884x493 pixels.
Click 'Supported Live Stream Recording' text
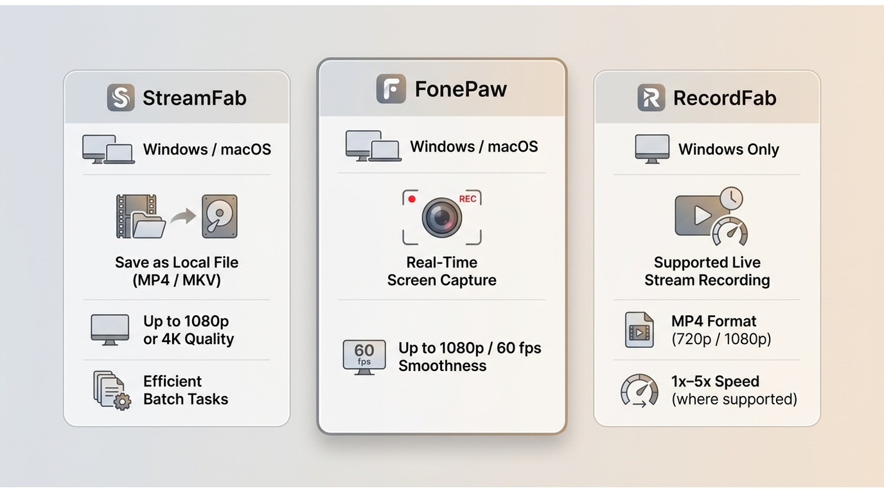tap(707, 271)
